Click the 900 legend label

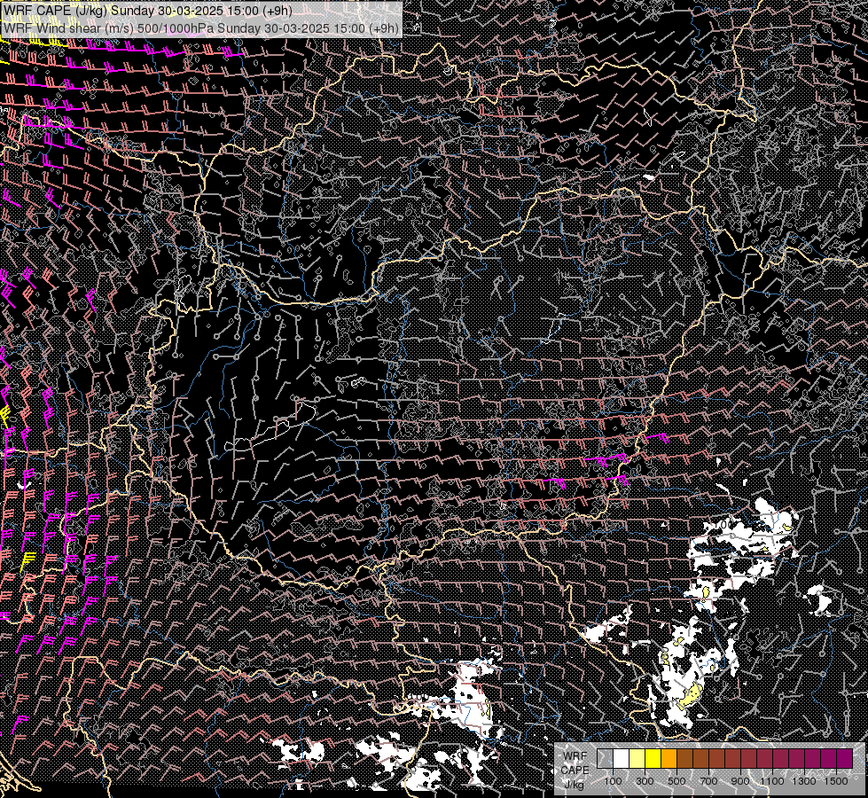point(740,781)
